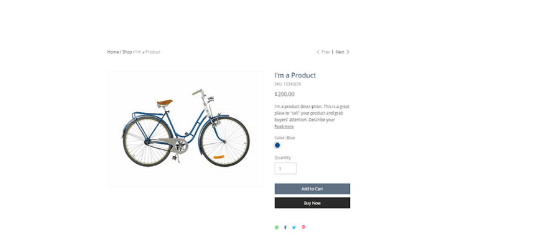Open Home in the breadcrumb
This screenshot has width=547, height=248.
pos(113,52)
